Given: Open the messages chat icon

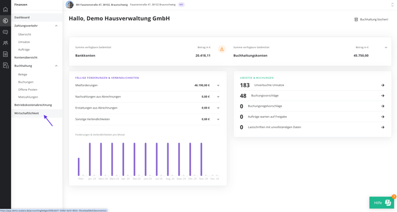Looking at the screenshot, I should coord(5,32).
